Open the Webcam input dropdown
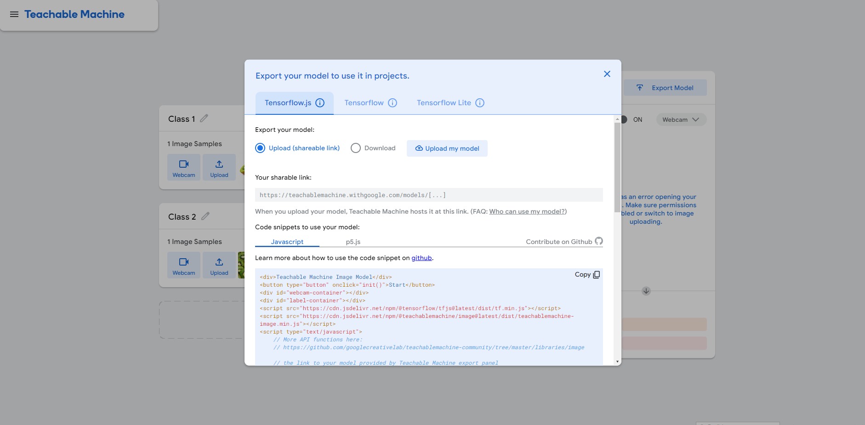Image resolution: width=865 pixels, height=425 pixels. coord(681,119)
